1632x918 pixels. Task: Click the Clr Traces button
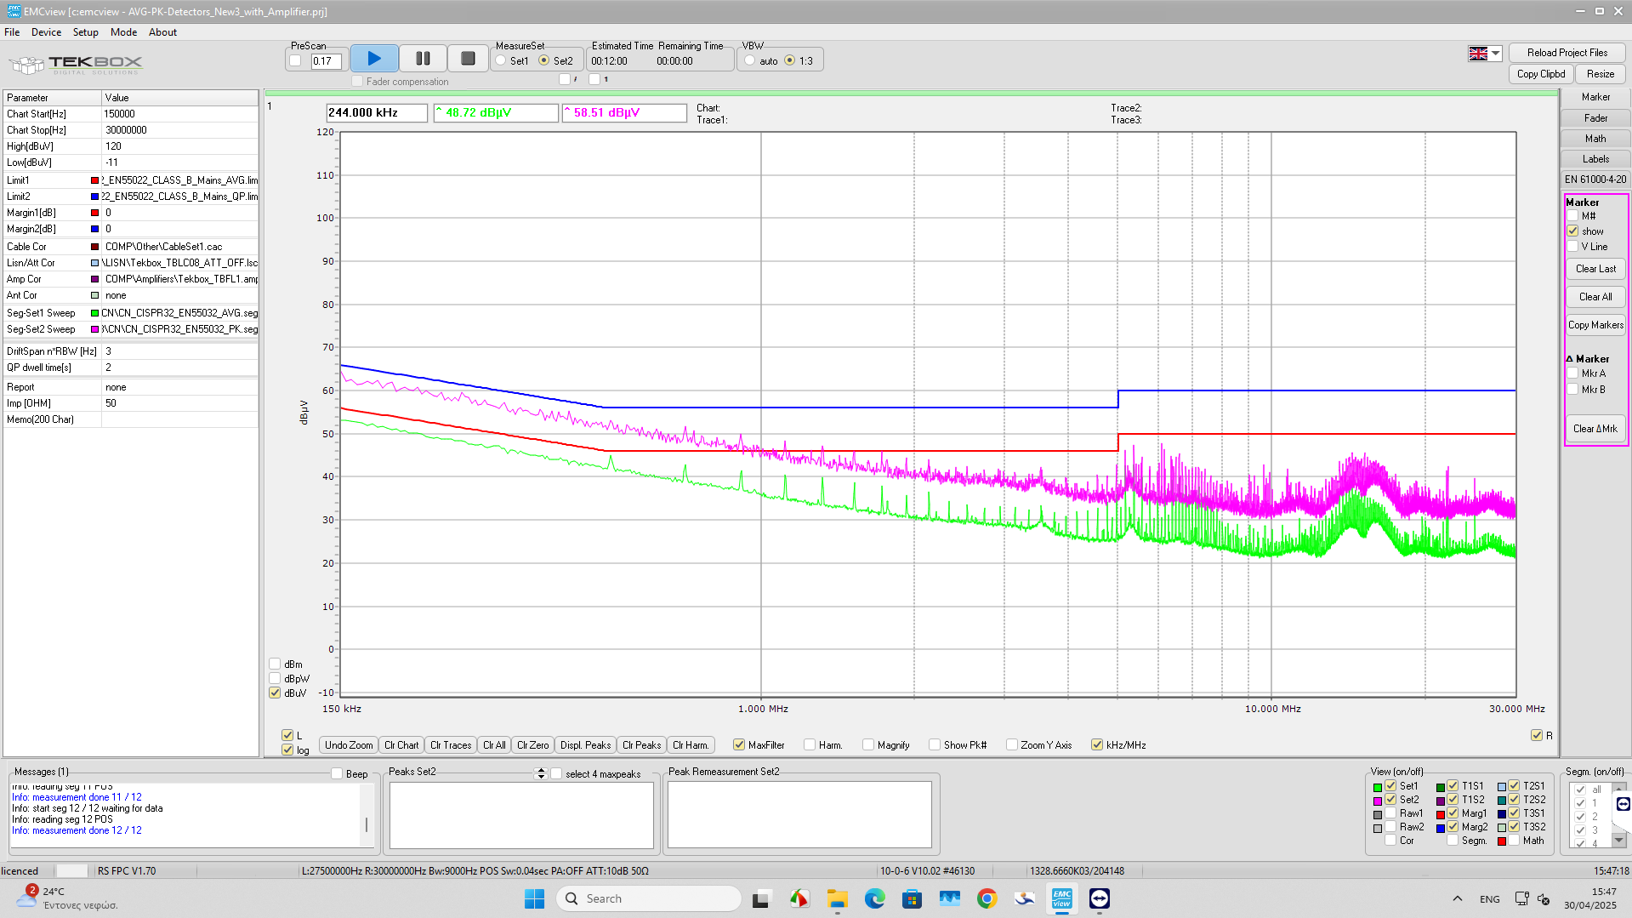(450, 745)
